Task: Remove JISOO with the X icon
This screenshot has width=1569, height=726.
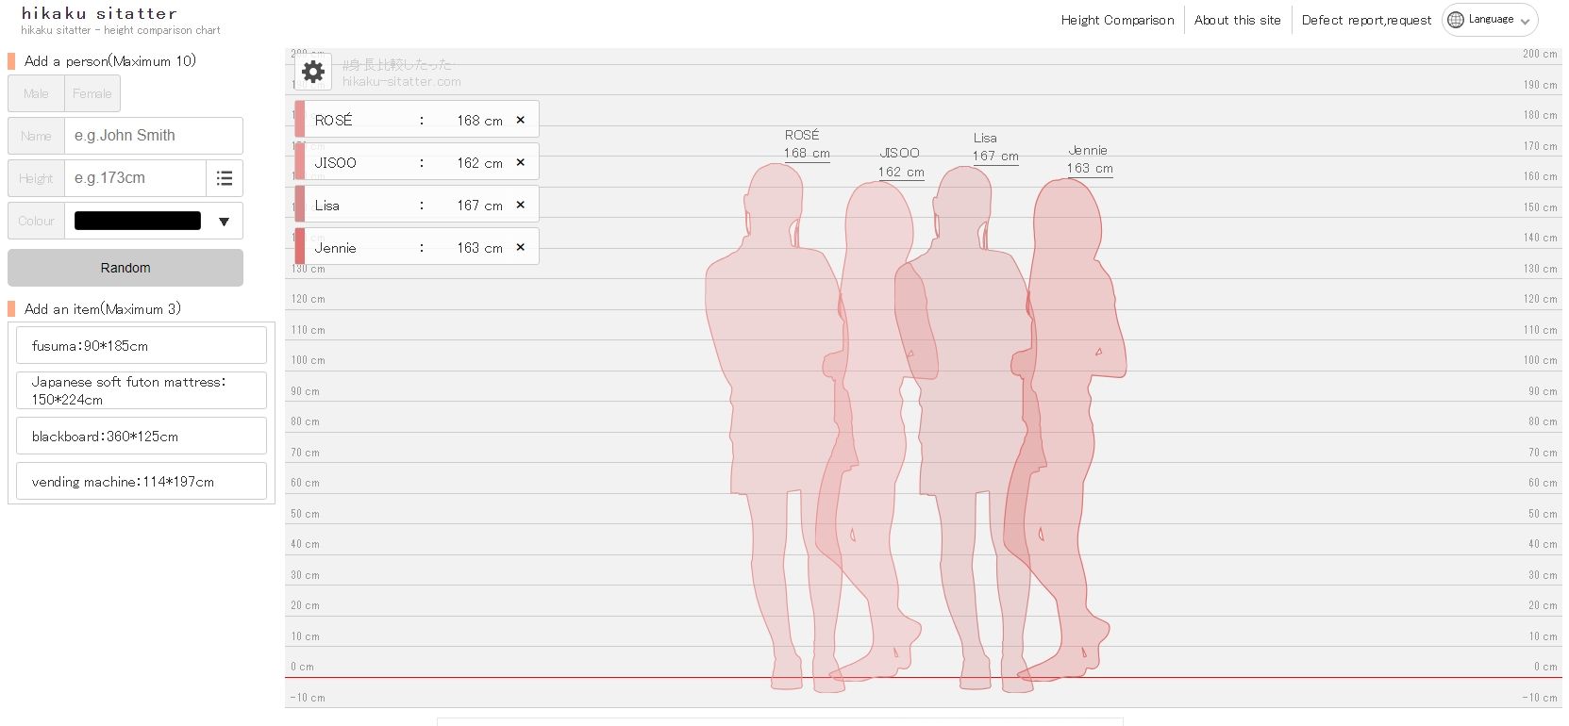Action: pyautogui.click(x=520, y=162)
